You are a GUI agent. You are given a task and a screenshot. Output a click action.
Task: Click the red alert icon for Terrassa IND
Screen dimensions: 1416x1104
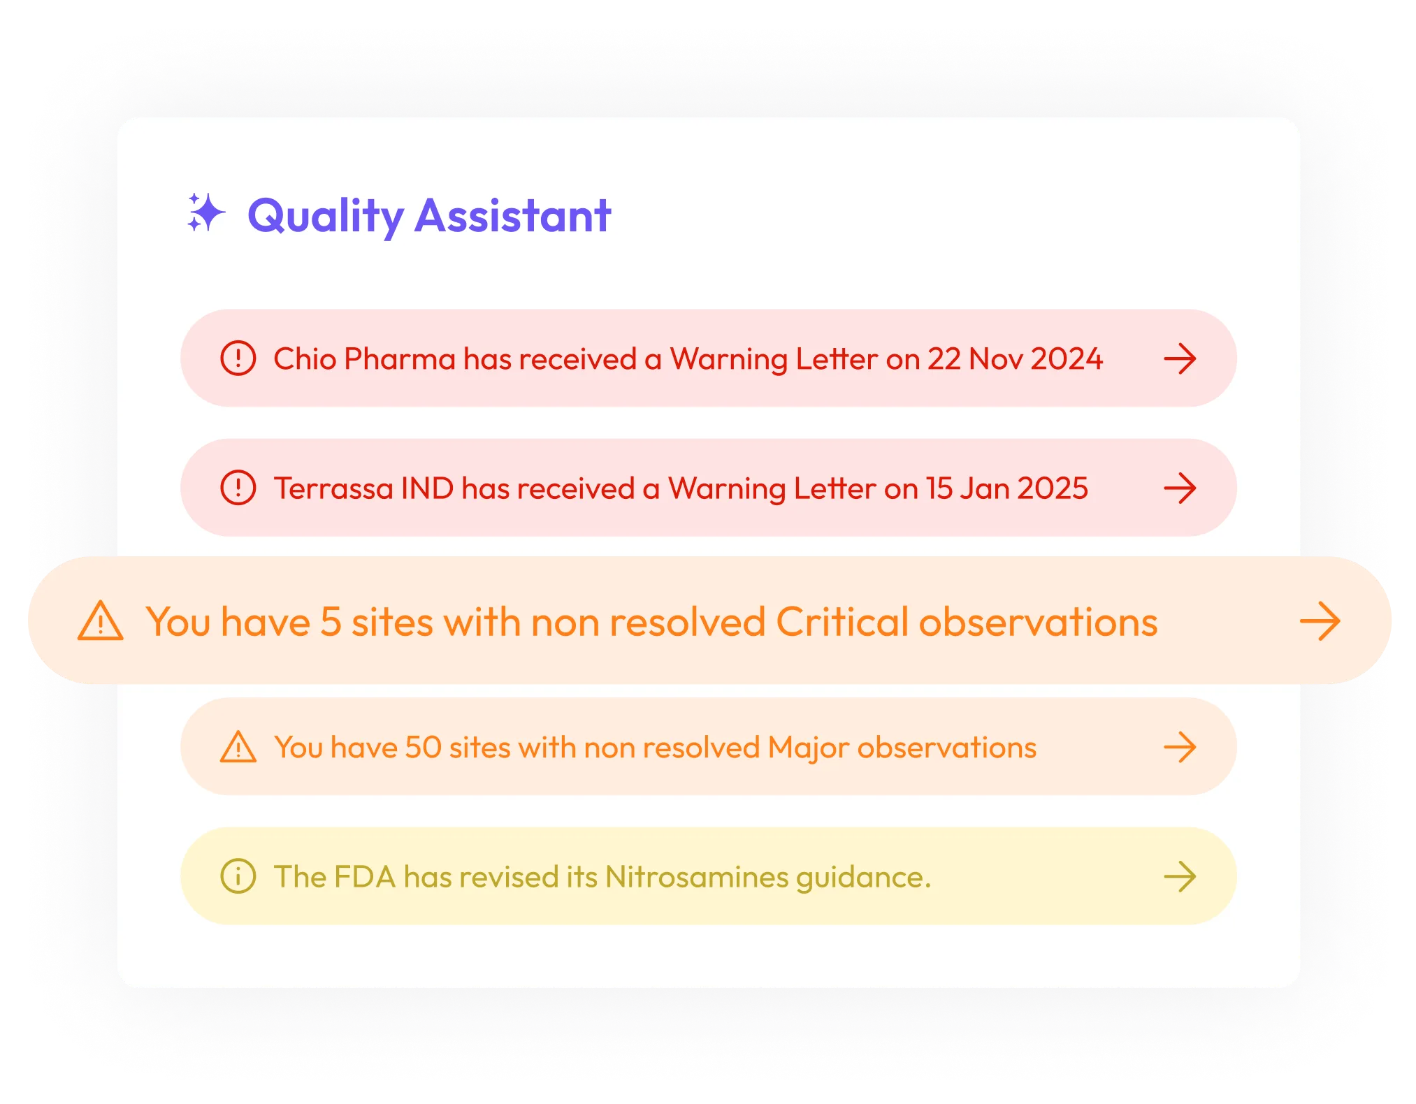(x=238, y=488)
